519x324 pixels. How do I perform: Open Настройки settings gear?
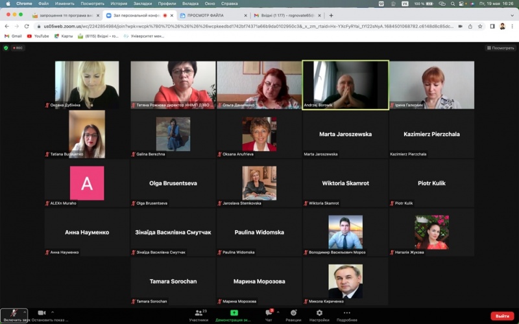[319, 314]
